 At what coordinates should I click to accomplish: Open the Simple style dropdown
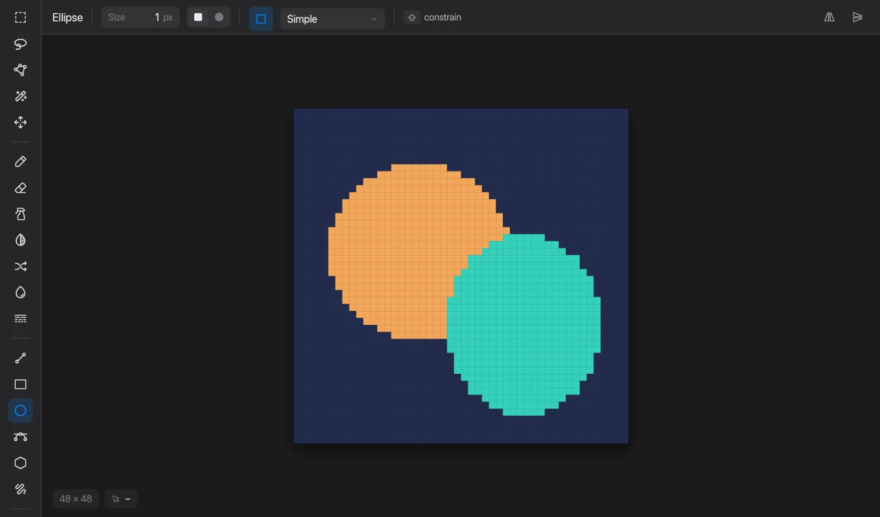pyautogui.click(x=333, y=19)
